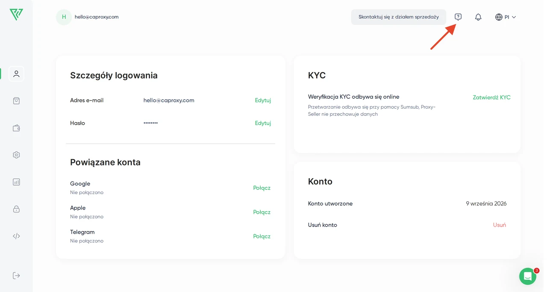This screenshot has height=292, width=547.
Task: Open the statistics chart sidebar icon
Action: 16,182
